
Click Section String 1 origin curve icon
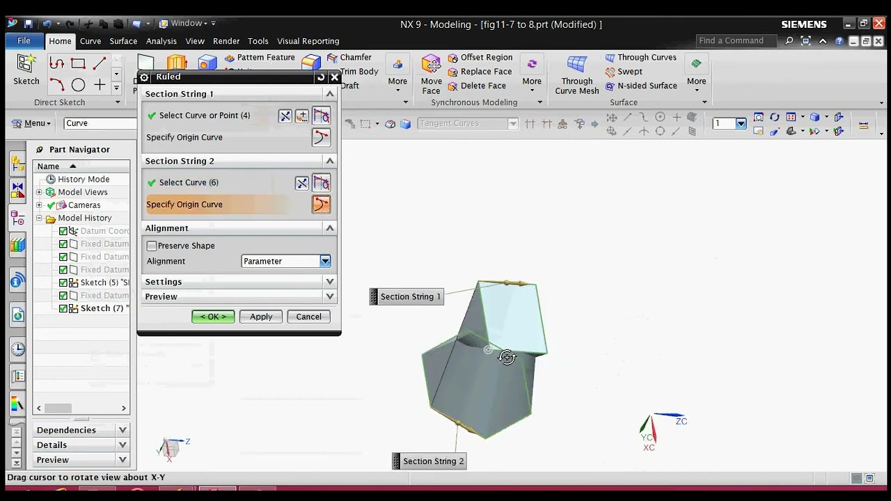point(321,137)
